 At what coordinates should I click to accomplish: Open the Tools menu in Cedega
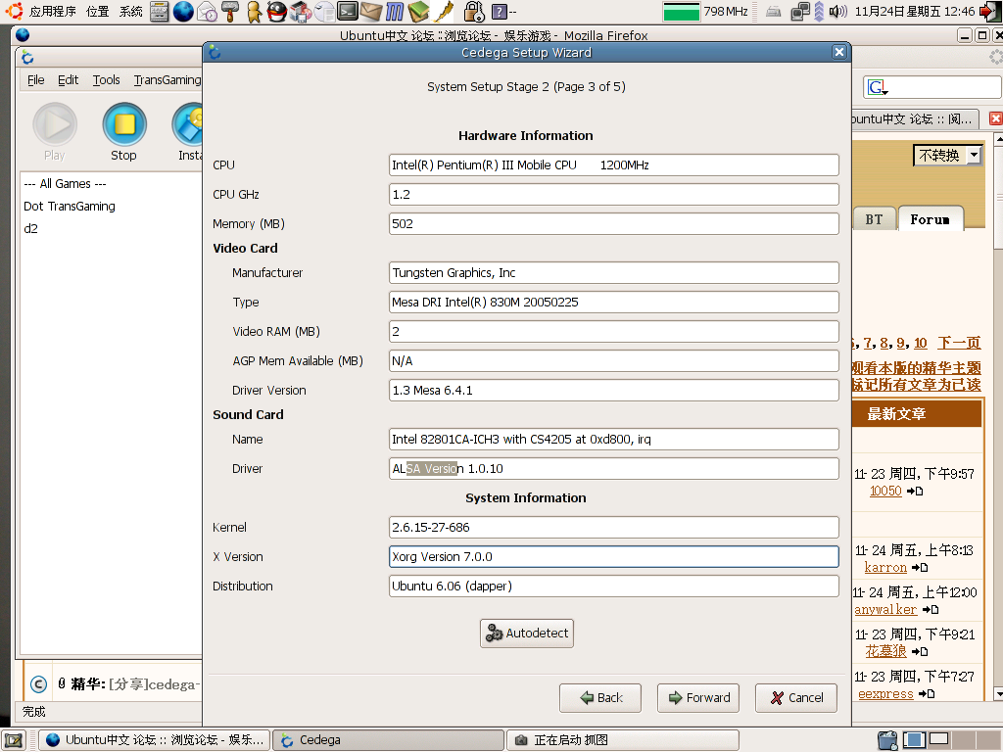click(106, 80)
